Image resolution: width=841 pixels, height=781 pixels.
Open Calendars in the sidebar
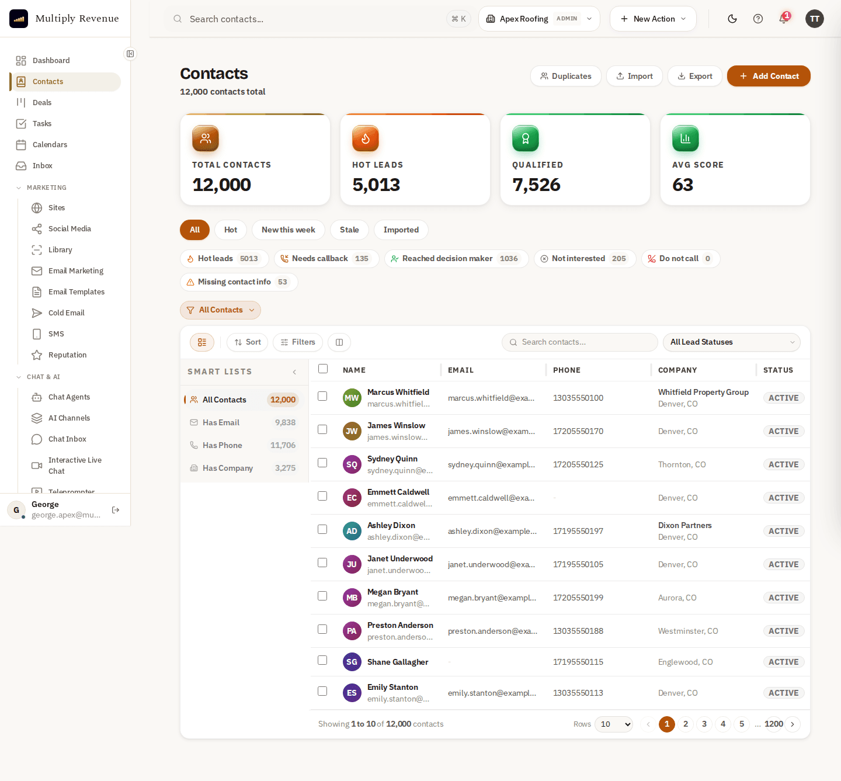(65, 145)
